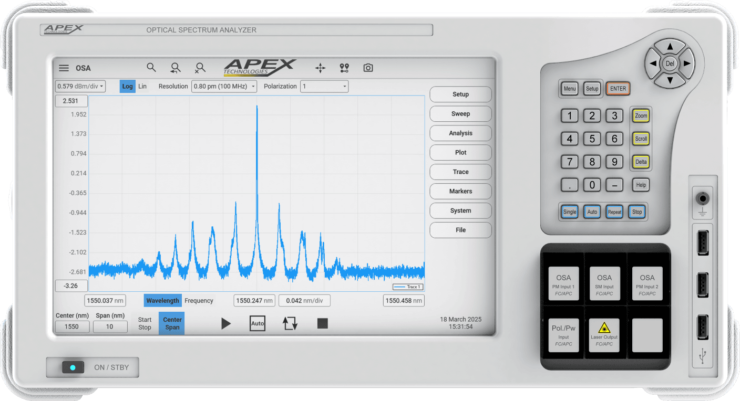
Task: Click the Center (nm) input field
Action: (x=71, y=326)
